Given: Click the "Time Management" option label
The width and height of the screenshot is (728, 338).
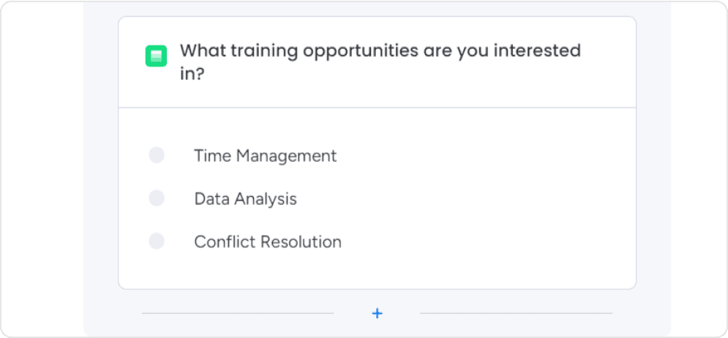Looking at the screenshot, I should tap(265, 156).
